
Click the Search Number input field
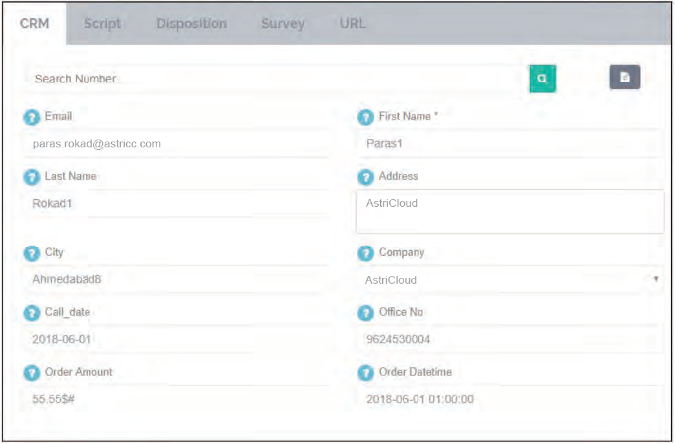click(x=272, y=79)
